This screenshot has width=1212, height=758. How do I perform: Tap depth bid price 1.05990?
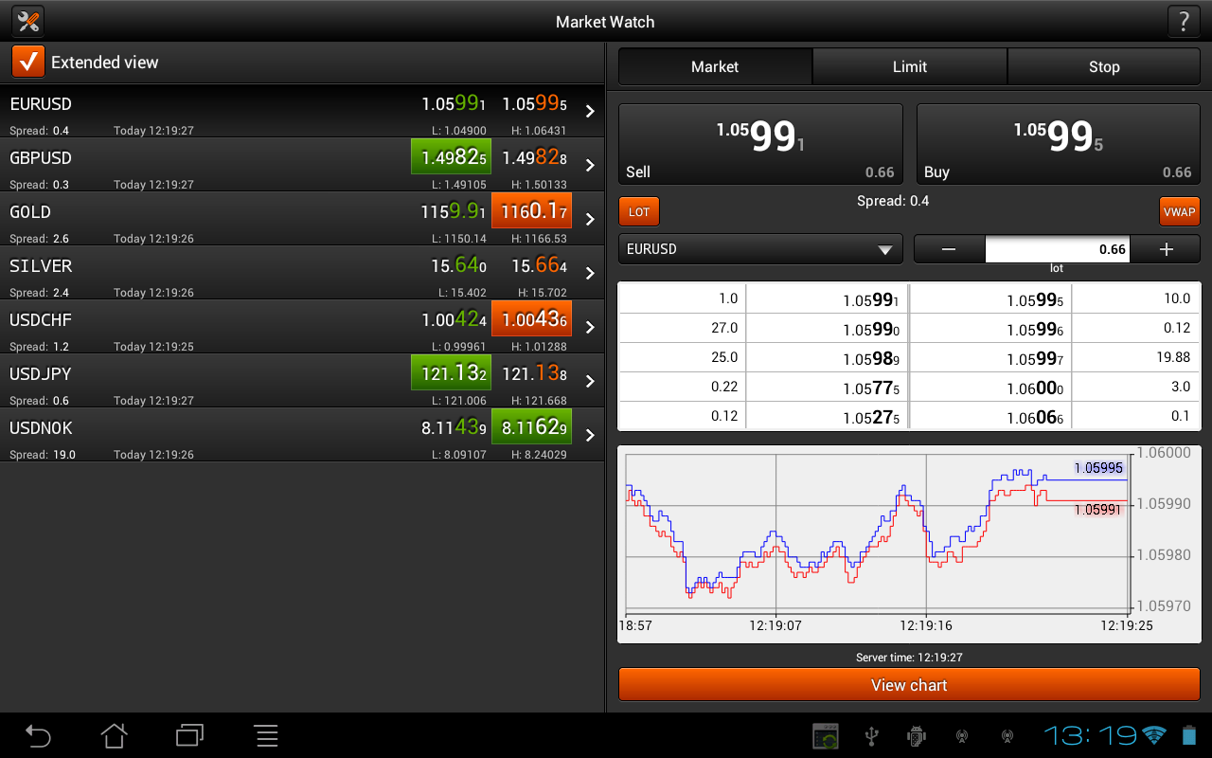(871, 330)
